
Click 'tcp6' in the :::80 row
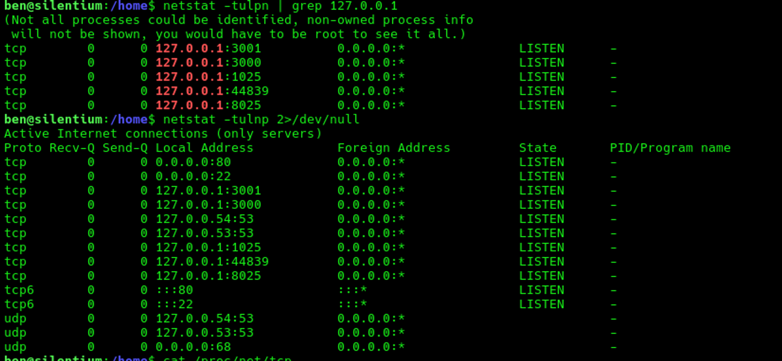point(19,290)
